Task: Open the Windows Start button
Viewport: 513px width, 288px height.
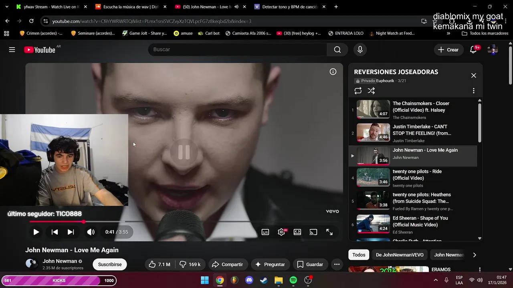Action: [x=205, y=280]
